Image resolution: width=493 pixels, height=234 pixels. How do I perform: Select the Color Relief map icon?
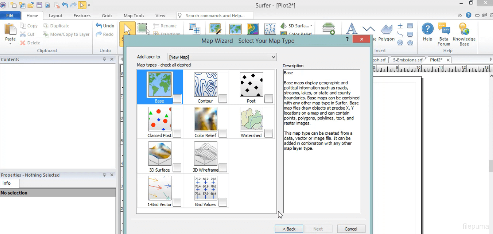pos(206,119)
